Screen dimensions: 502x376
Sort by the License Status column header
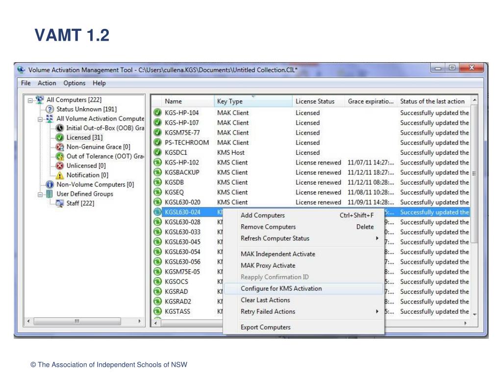click(x=319, y=101)
